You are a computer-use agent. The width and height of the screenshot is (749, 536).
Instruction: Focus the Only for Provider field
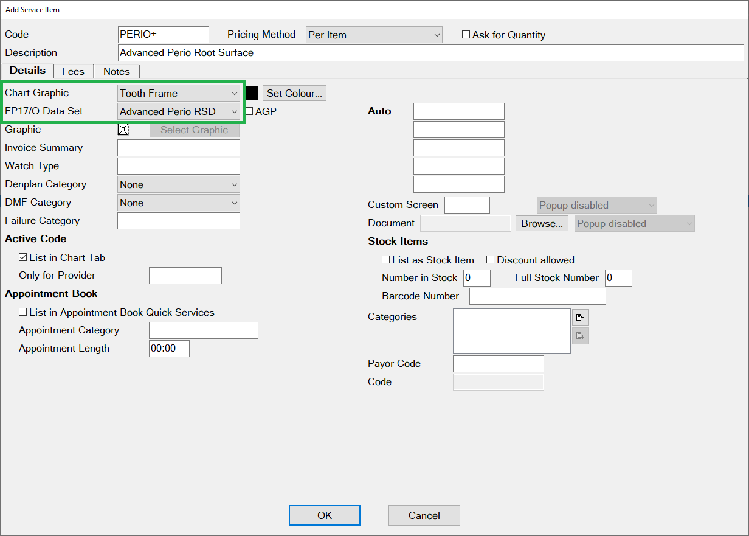tap(185, 276)
